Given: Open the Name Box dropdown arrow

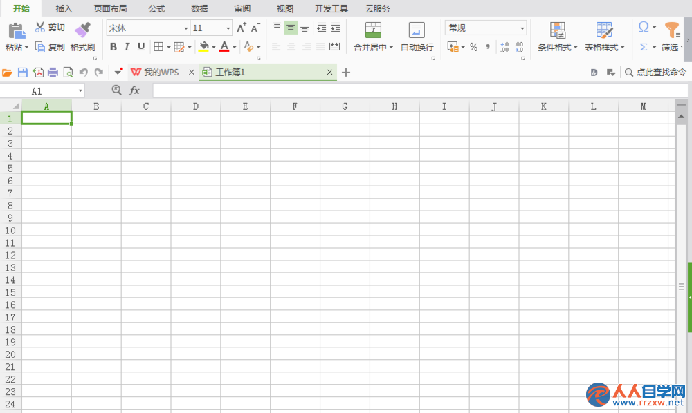Looking at the screenshot, I should point(80,90).
